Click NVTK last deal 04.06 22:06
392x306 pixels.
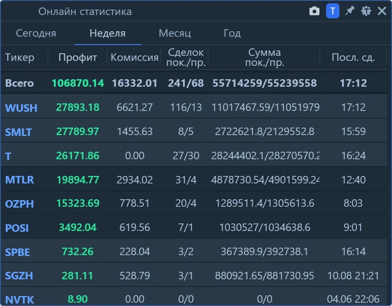pyautogui.click(x=353, y=299)
